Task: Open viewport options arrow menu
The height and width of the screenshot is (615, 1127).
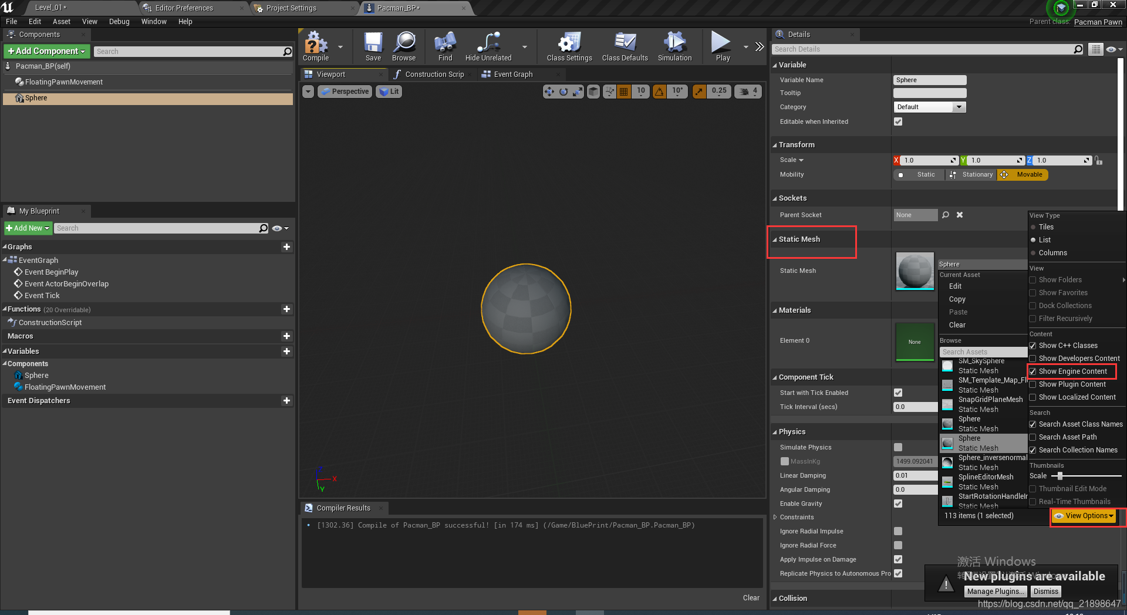Action: pos(308,92)
